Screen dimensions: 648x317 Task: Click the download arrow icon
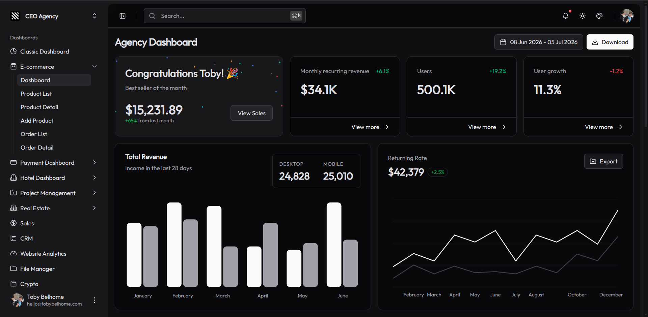click(595, 42)
